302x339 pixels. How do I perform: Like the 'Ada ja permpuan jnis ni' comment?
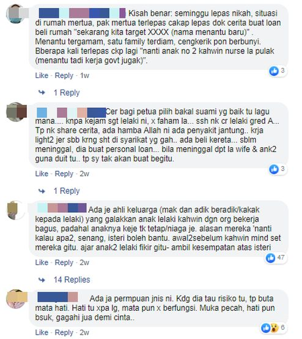pos(42,332)
